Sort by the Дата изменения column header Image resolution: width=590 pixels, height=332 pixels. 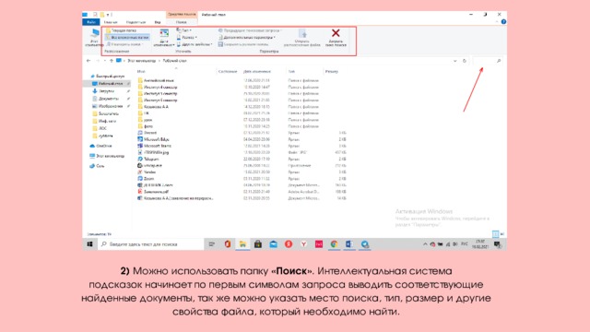[x=257, y=71]
